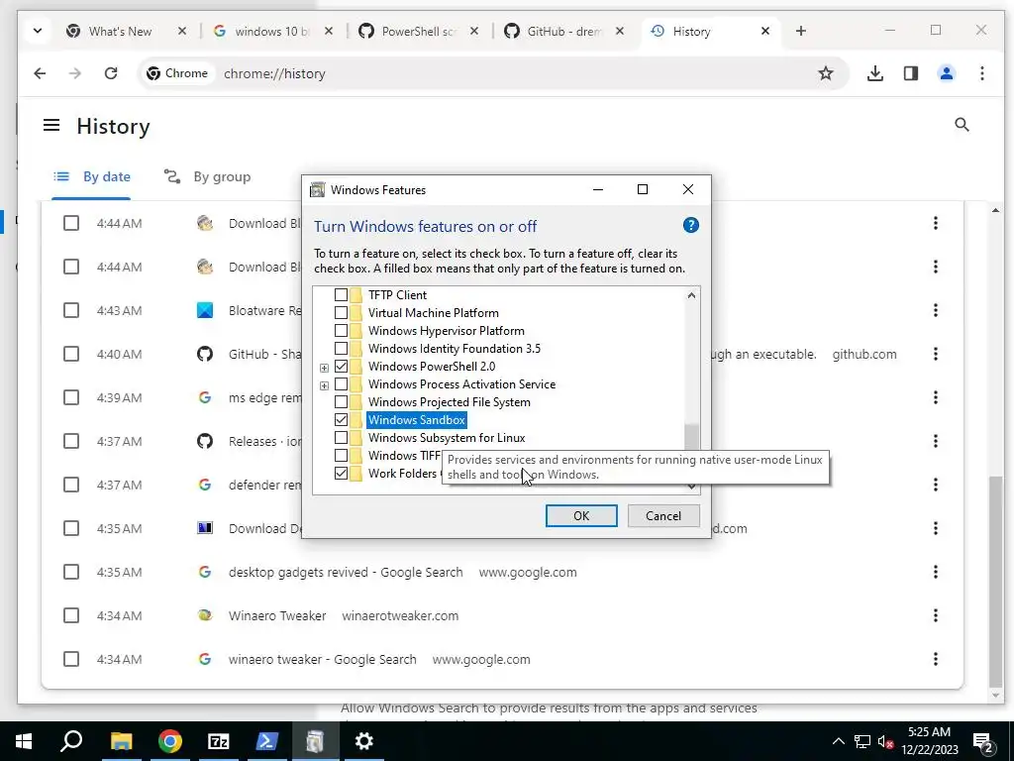This screenshot has height=761, width=1014.
Task: Open Chrome tab search dropdown
Action: click(x=38, y=31)
